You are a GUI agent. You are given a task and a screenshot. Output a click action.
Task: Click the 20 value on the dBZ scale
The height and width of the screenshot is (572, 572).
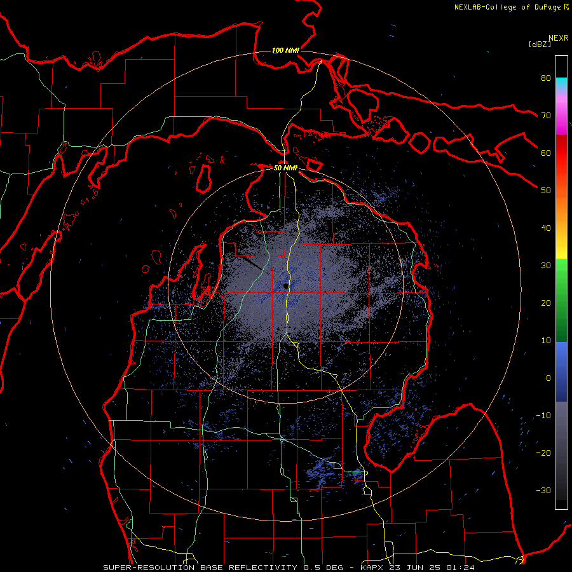tap(546, 303)
